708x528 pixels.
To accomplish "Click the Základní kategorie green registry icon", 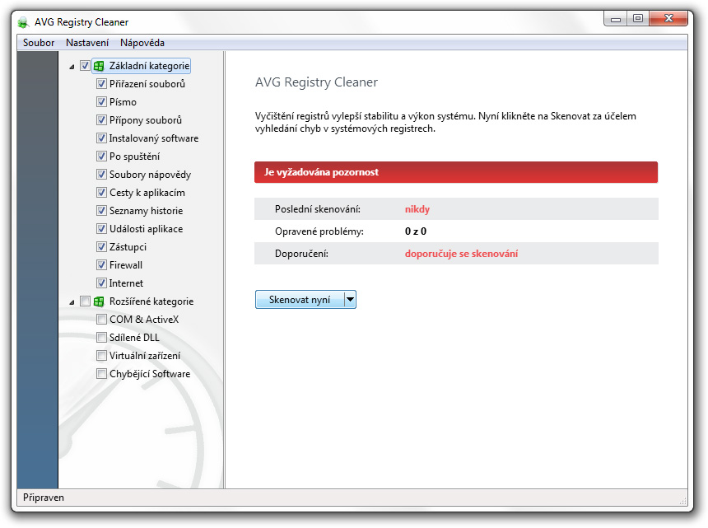I will coord(99,67).
